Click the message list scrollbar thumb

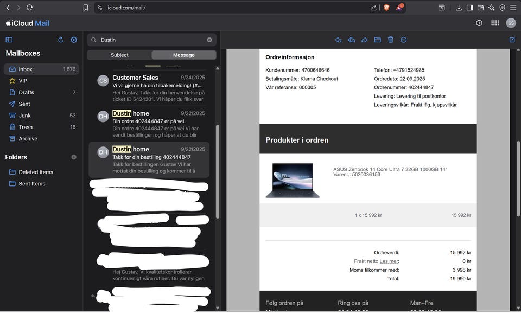coord(218,171)
